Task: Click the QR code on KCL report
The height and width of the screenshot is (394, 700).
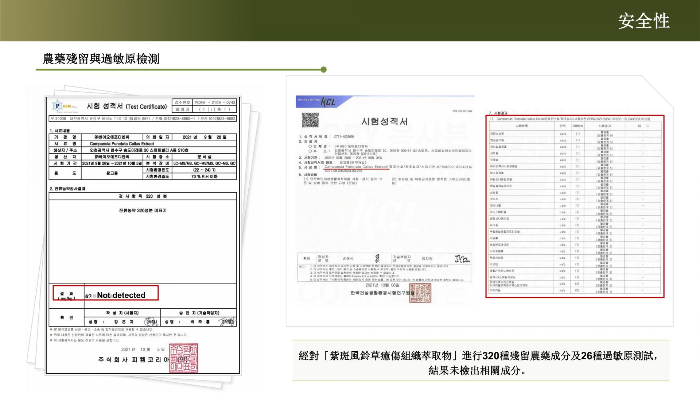Action: tap(310, 120)
